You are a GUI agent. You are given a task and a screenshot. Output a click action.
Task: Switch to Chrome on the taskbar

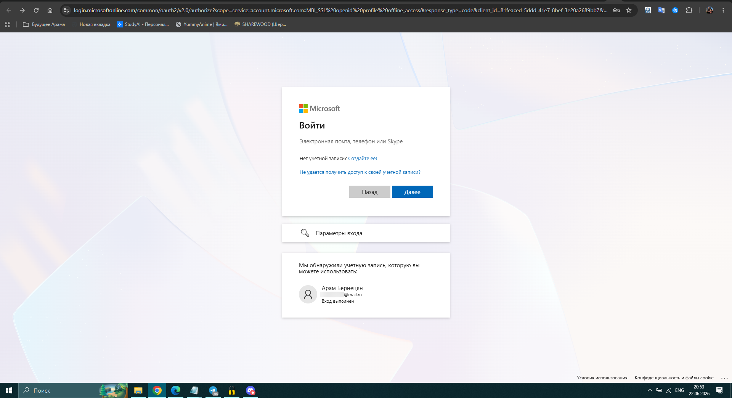point(157,390)
